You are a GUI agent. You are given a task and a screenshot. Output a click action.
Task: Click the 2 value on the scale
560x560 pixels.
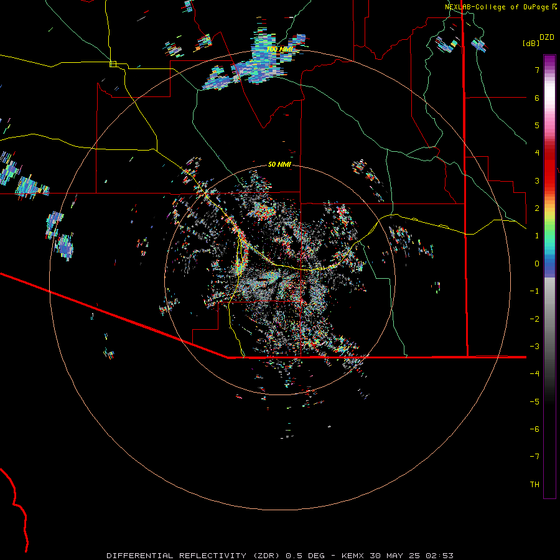[x=537, y=208]
